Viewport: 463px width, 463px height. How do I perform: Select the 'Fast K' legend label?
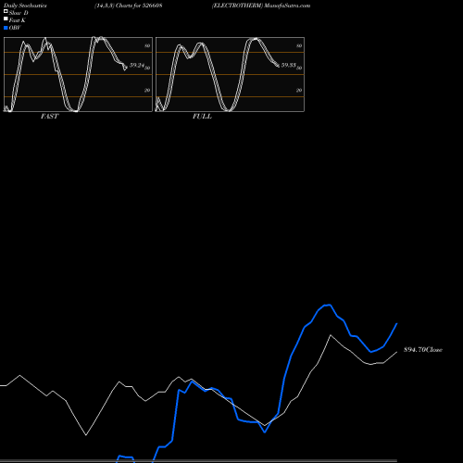(x=18, y=20)
